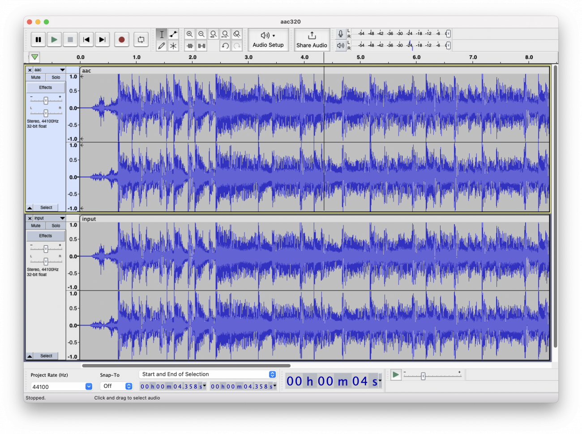Open selection end time format arrow
The width and height of the screenshot is (582, 434).
point(275,385)
